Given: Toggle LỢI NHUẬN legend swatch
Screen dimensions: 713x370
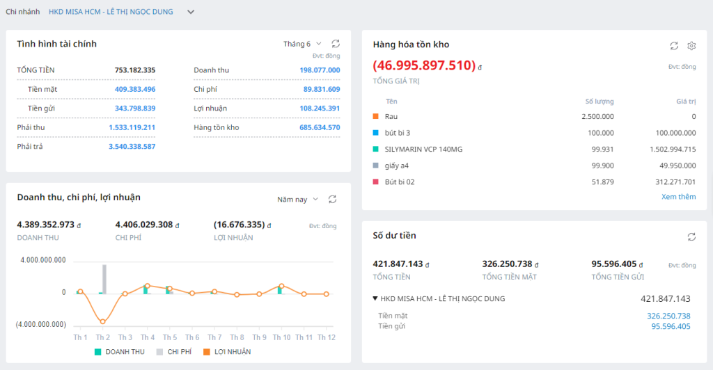Looking at the screenshot, I should 207,352.
